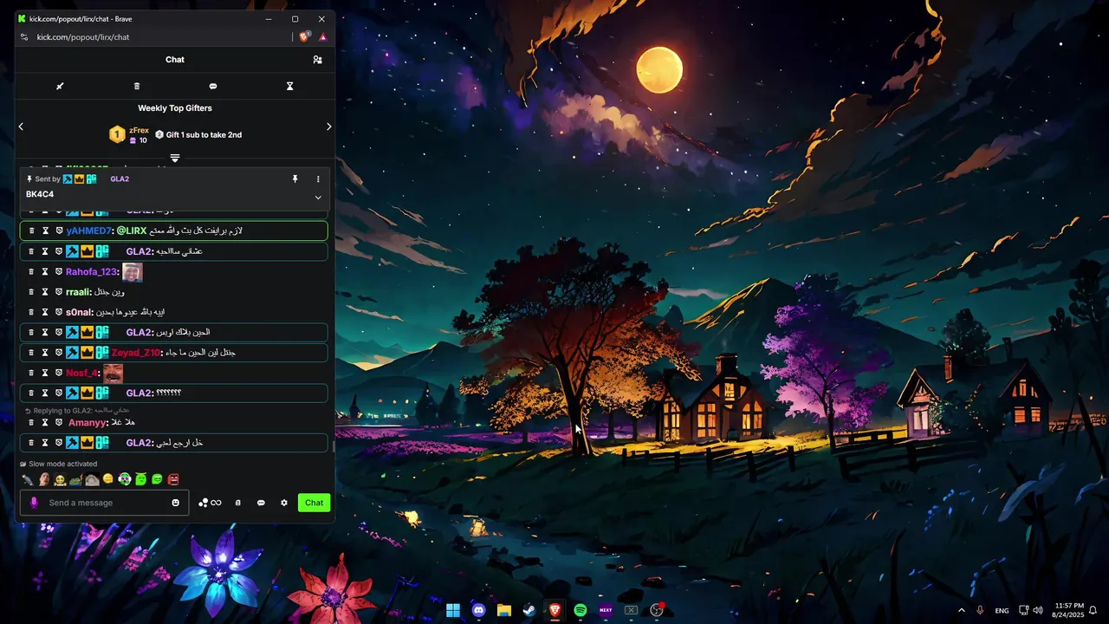Delete Amanyy's message
Image resolution: width=1109 pixels, height=624 pixels.
pos(32,422)
